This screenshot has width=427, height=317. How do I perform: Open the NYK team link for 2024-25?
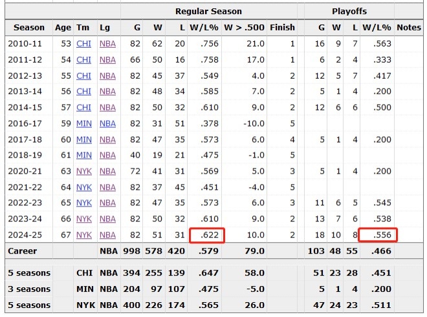(x=83, y=234)
